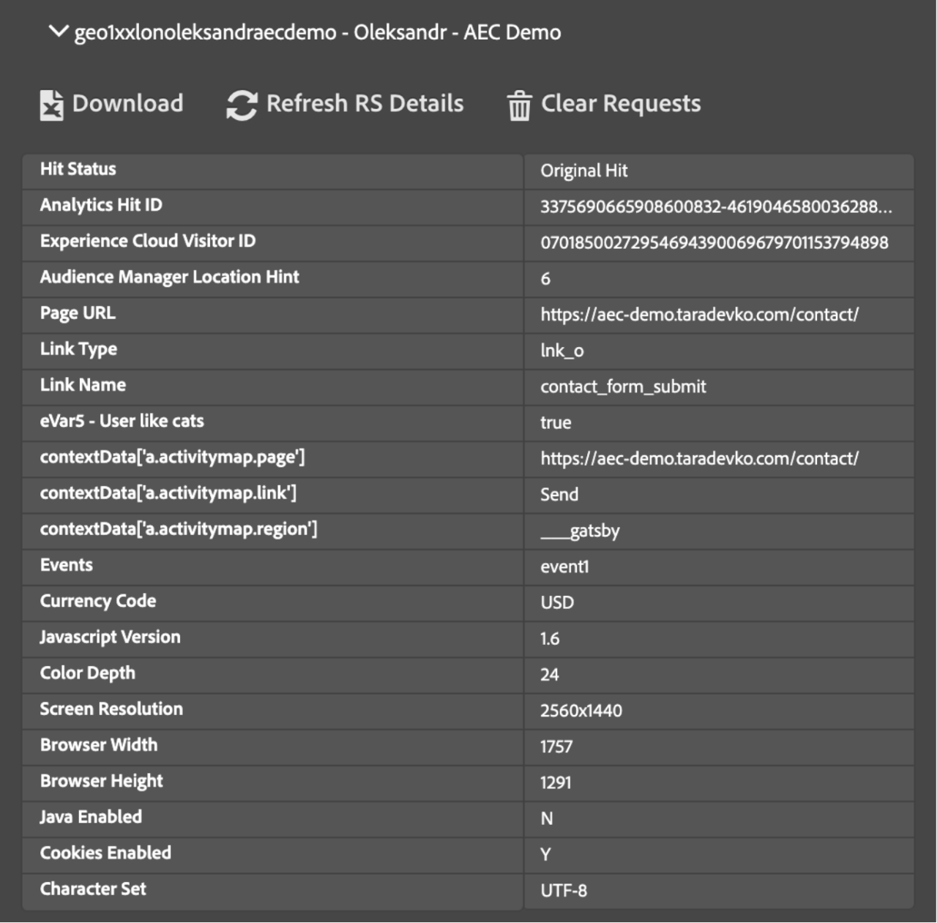The height and width of the screenshot is (923, 937).
Task: Select the Original Hit value
Action: (584, 171)
